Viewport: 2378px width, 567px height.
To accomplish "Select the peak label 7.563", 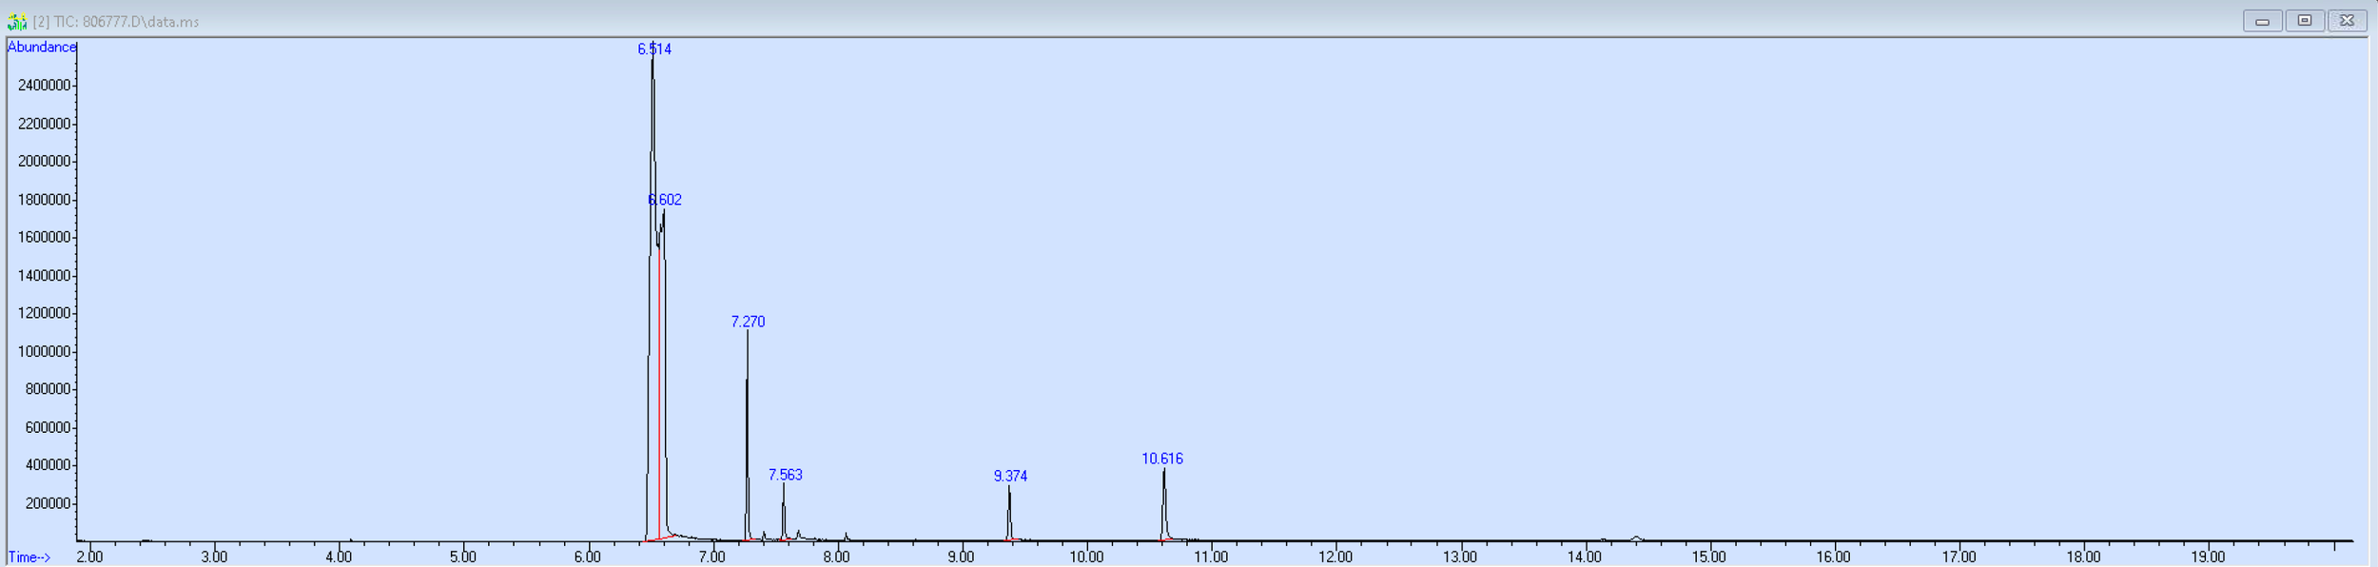I will [x=786, y=475].
